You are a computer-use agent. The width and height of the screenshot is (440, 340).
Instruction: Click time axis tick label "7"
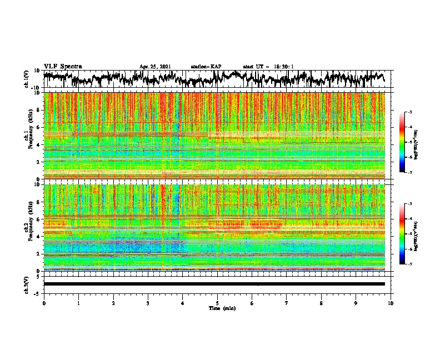coord(287,303)
